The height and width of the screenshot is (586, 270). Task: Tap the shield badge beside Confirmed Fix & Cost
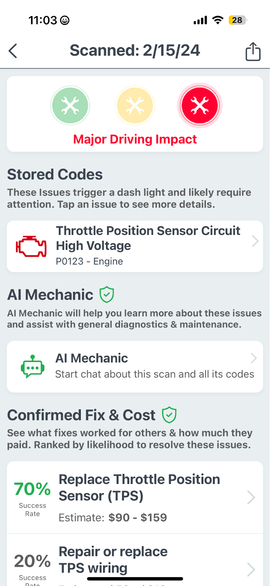pos(169,415)
